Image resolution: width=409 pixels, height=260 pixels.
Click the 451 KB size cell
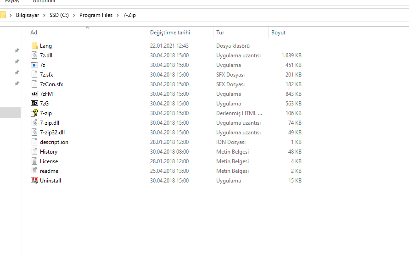293,65
